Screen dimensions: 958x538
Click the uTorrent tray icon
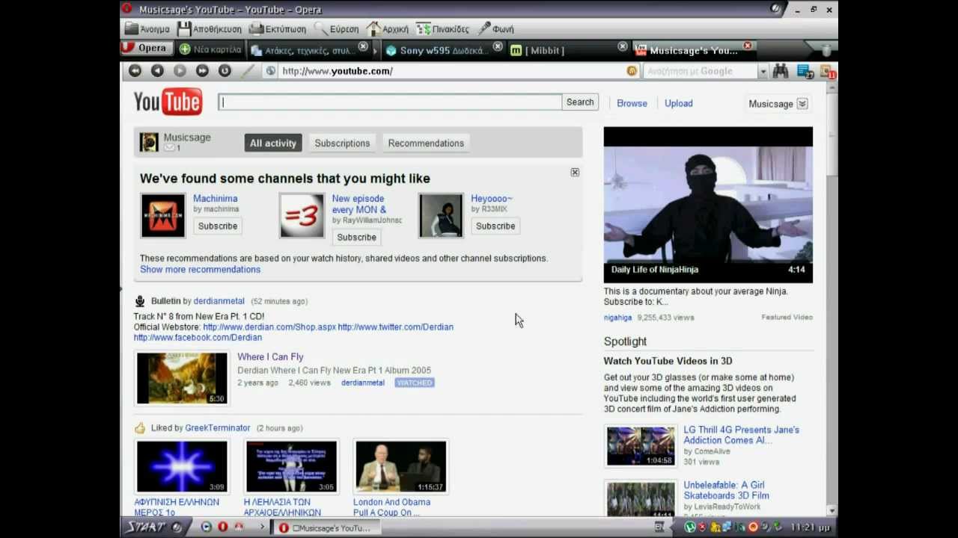690,527
